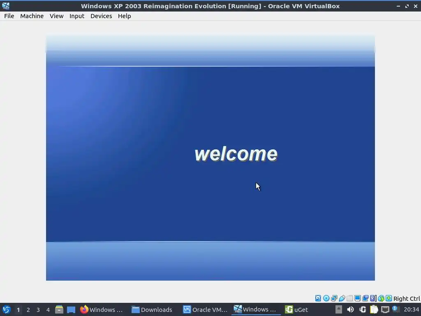Click the mouse integration status icon

(381, 298)
